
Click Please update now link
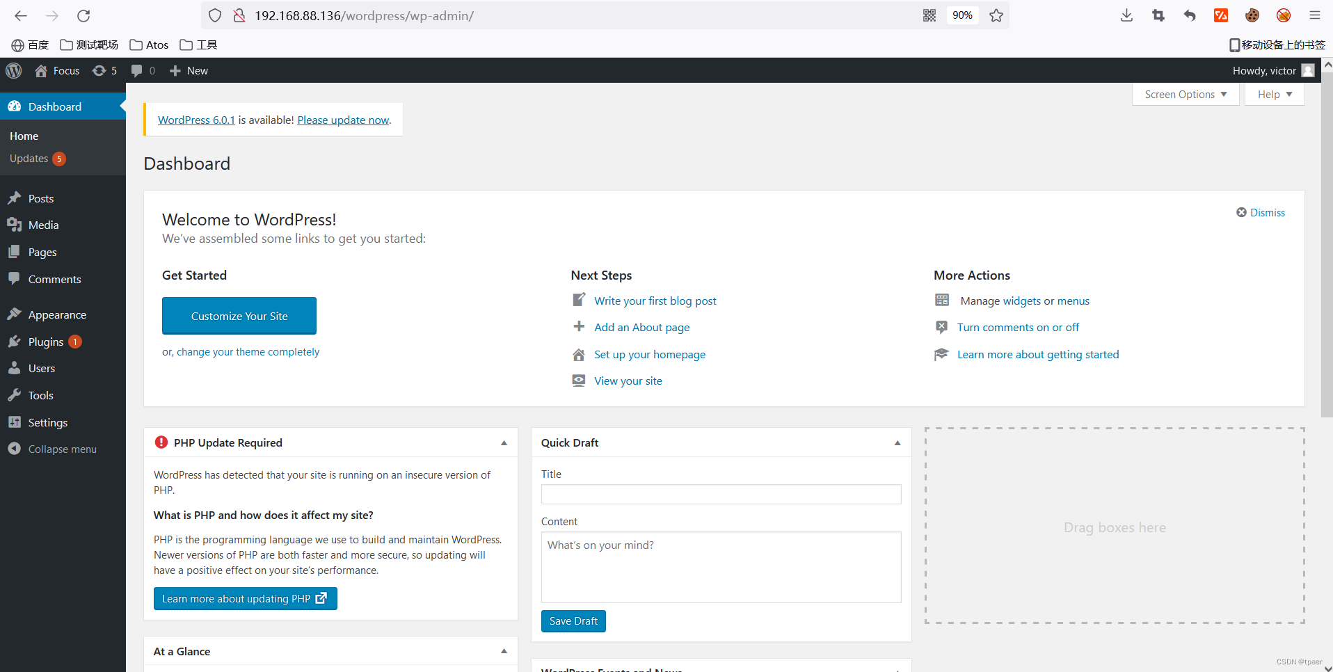coord(343,120)
